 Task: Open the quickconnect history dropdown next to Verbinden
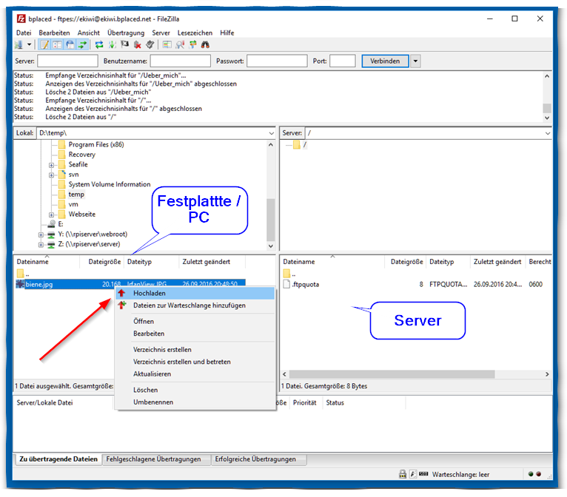(415, 61)
